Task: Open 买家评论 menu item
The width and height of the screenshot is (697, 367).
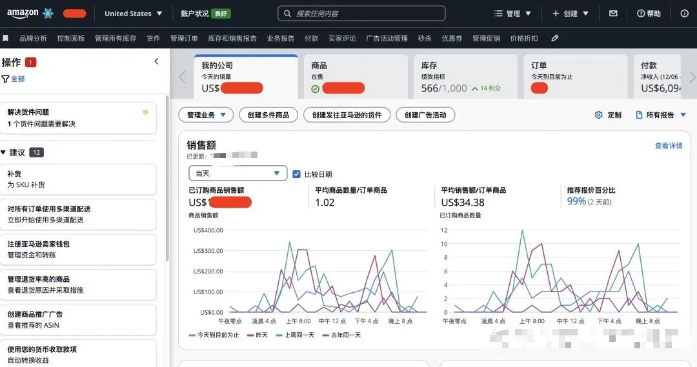Action: pos(342,38)
